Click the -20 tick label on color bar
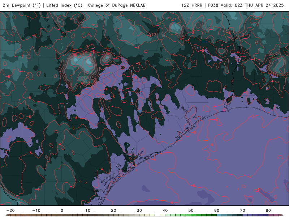The width and height of the screenshot is (289, 217). coord(10,210)
